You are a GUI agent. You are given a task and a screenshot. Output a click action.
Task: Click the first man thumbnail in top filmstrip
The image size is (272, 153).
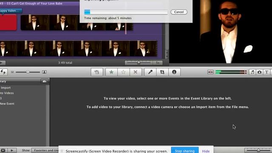click(35, 23)
